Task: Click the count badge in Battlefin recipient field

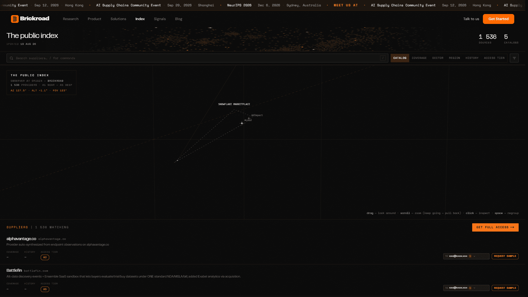Action: 470,288
